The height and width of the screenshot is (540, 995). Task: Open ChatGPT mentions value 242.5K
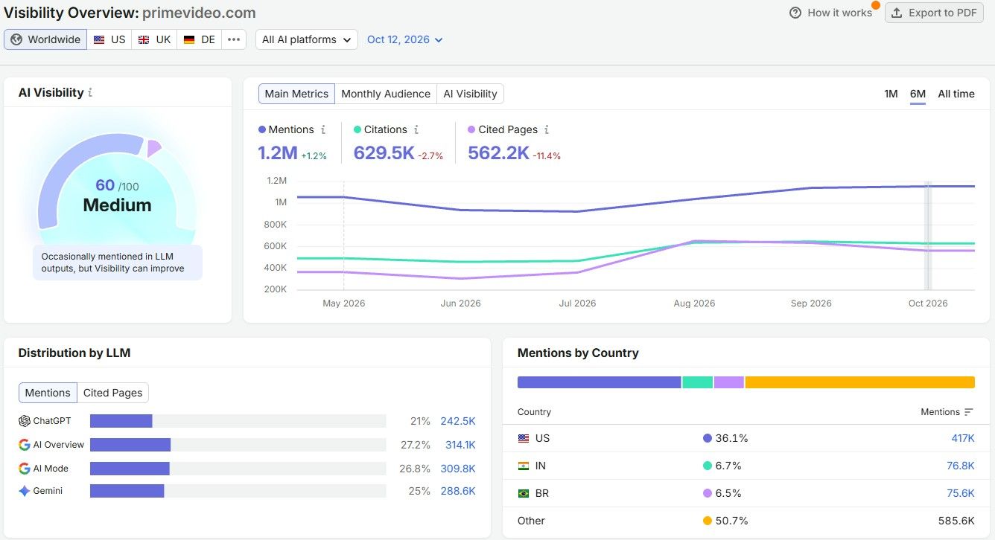pos(458,421)
